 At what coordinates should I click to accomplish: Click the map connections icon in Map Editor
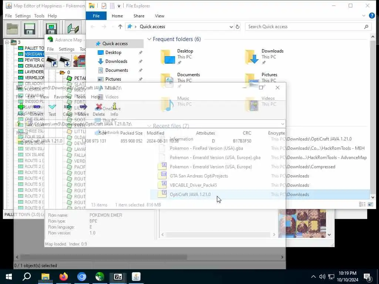point(73,29)
